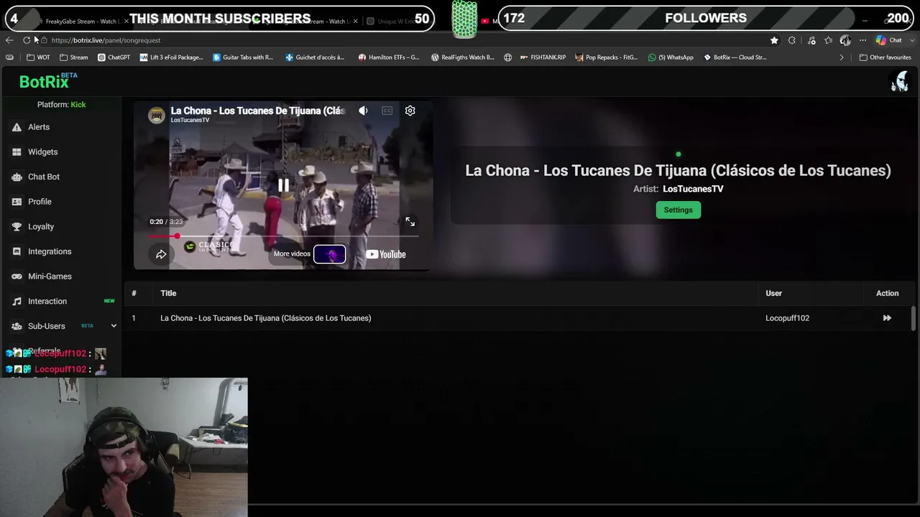
Task: Toggle closed captions on the video
Action: pos(387,111)
